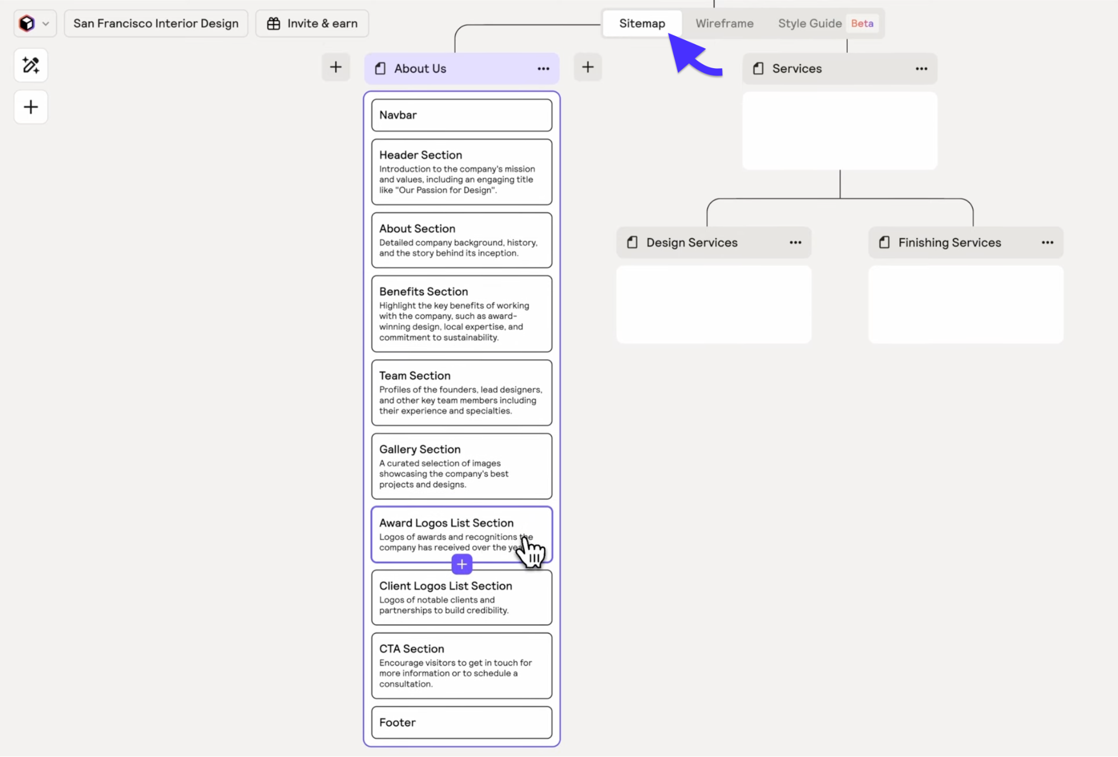Select the Navbar section card
The image size is (1118, 757).
point(461,115)
